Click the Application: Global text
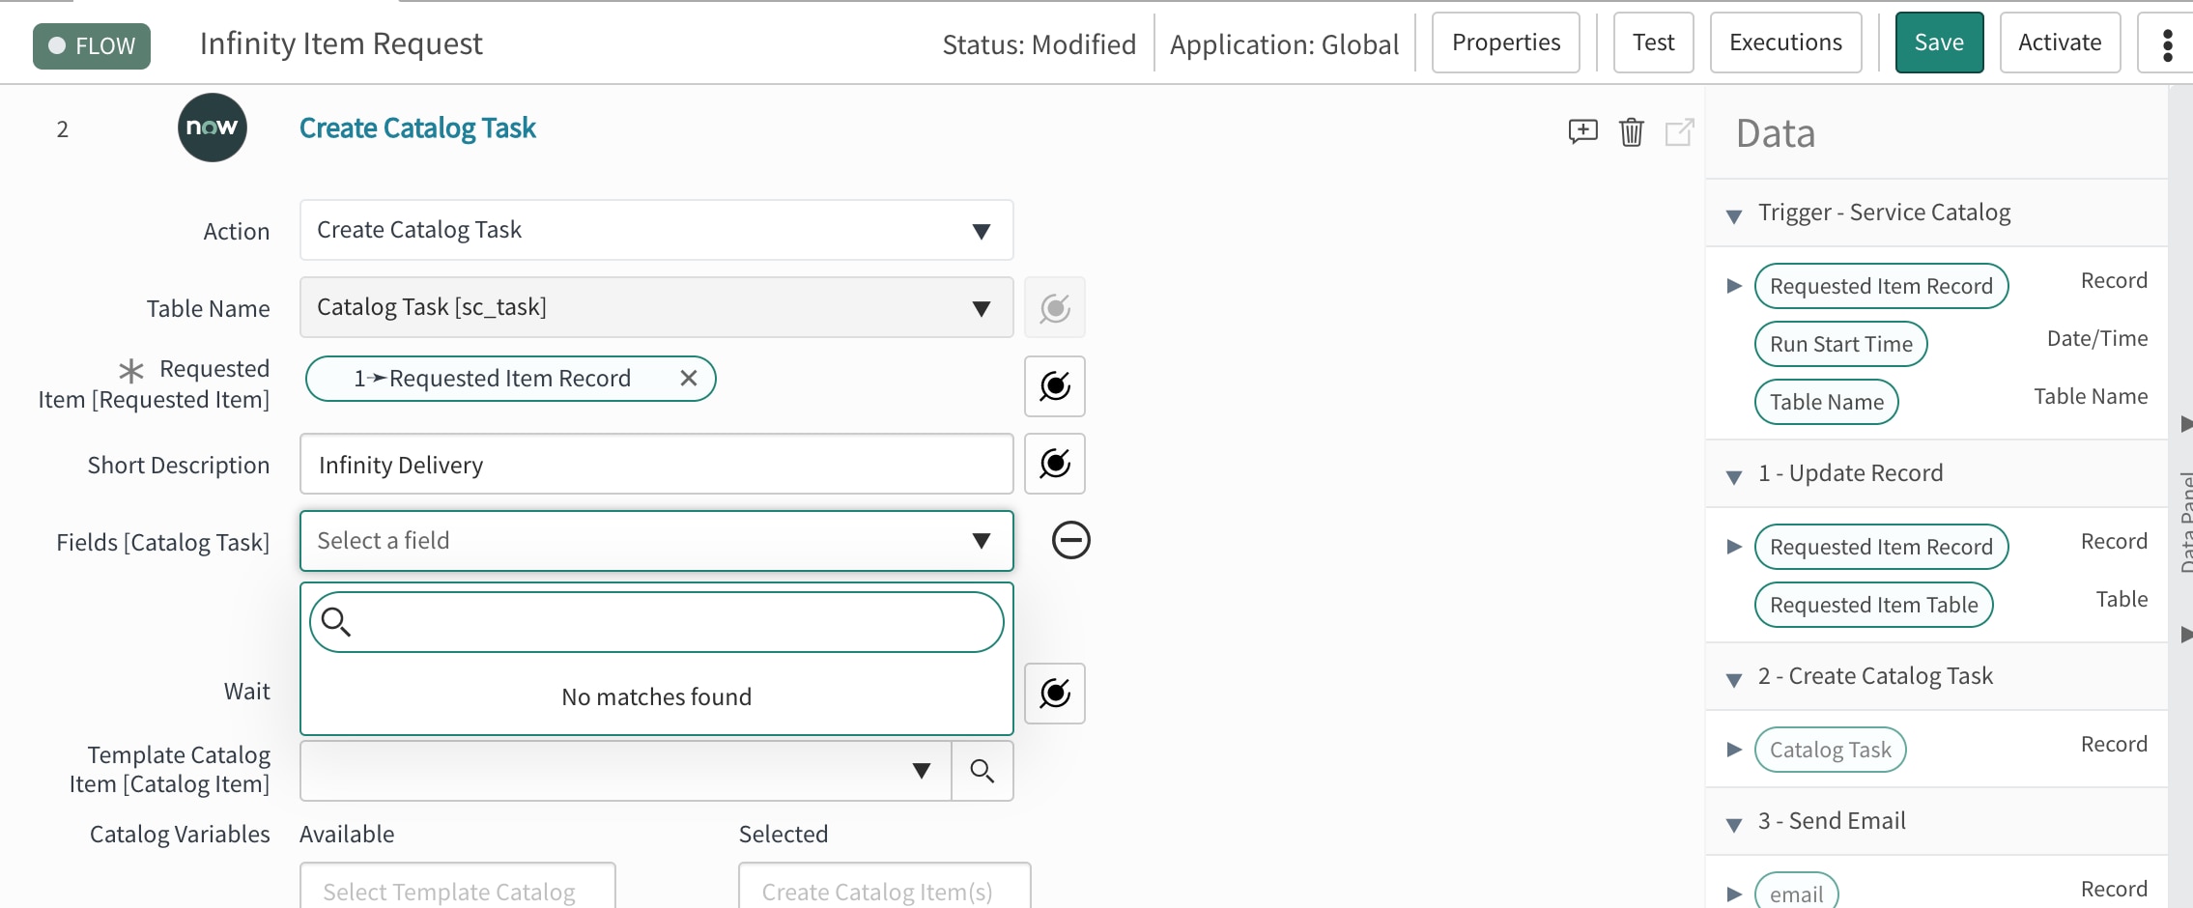This screenshot has height=908, width=2193. click(1285, 45)
